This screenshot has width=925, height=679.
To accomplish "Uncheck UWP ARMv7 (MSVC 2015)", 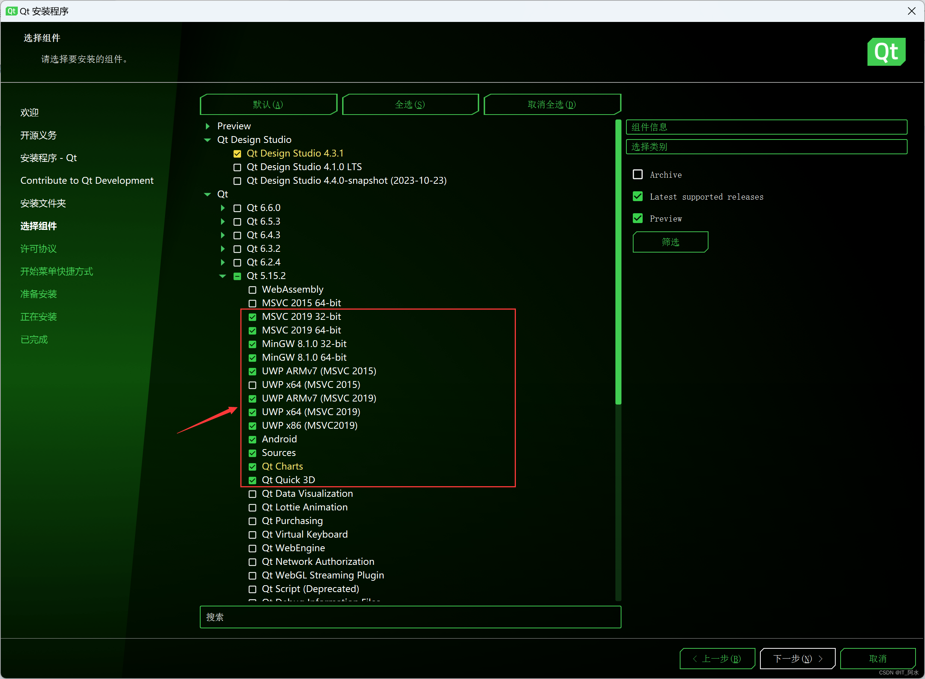I will click(252, 371).
